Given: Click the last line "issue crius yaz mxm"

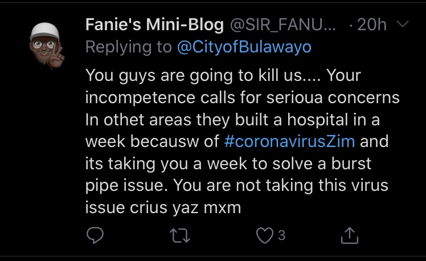Looking at the screenshot, I should (x=163, y=209).
